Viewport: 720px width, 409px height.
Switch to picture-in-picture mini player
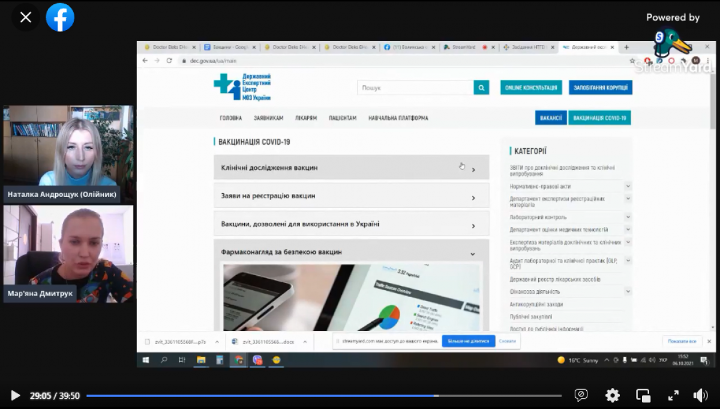643,395
